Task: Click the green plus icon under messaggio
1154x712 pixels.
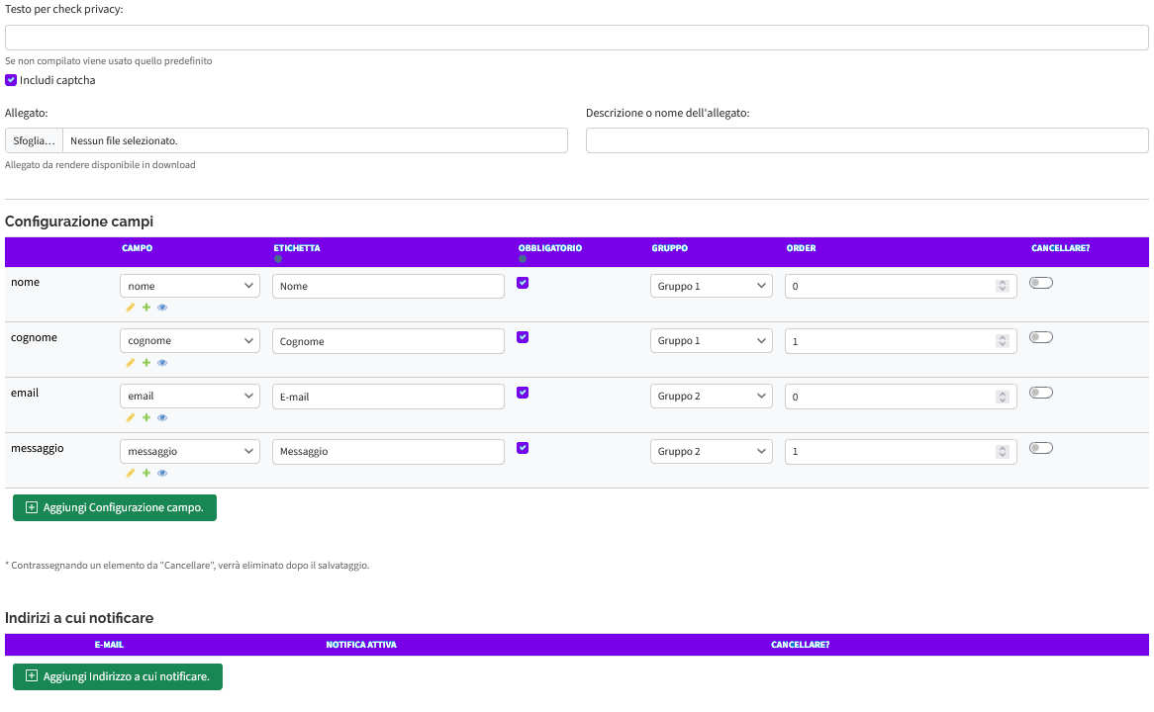Action: [146, 473]
